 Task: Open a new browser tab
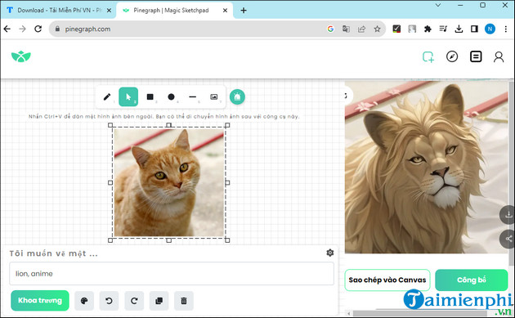click(244, 10)
